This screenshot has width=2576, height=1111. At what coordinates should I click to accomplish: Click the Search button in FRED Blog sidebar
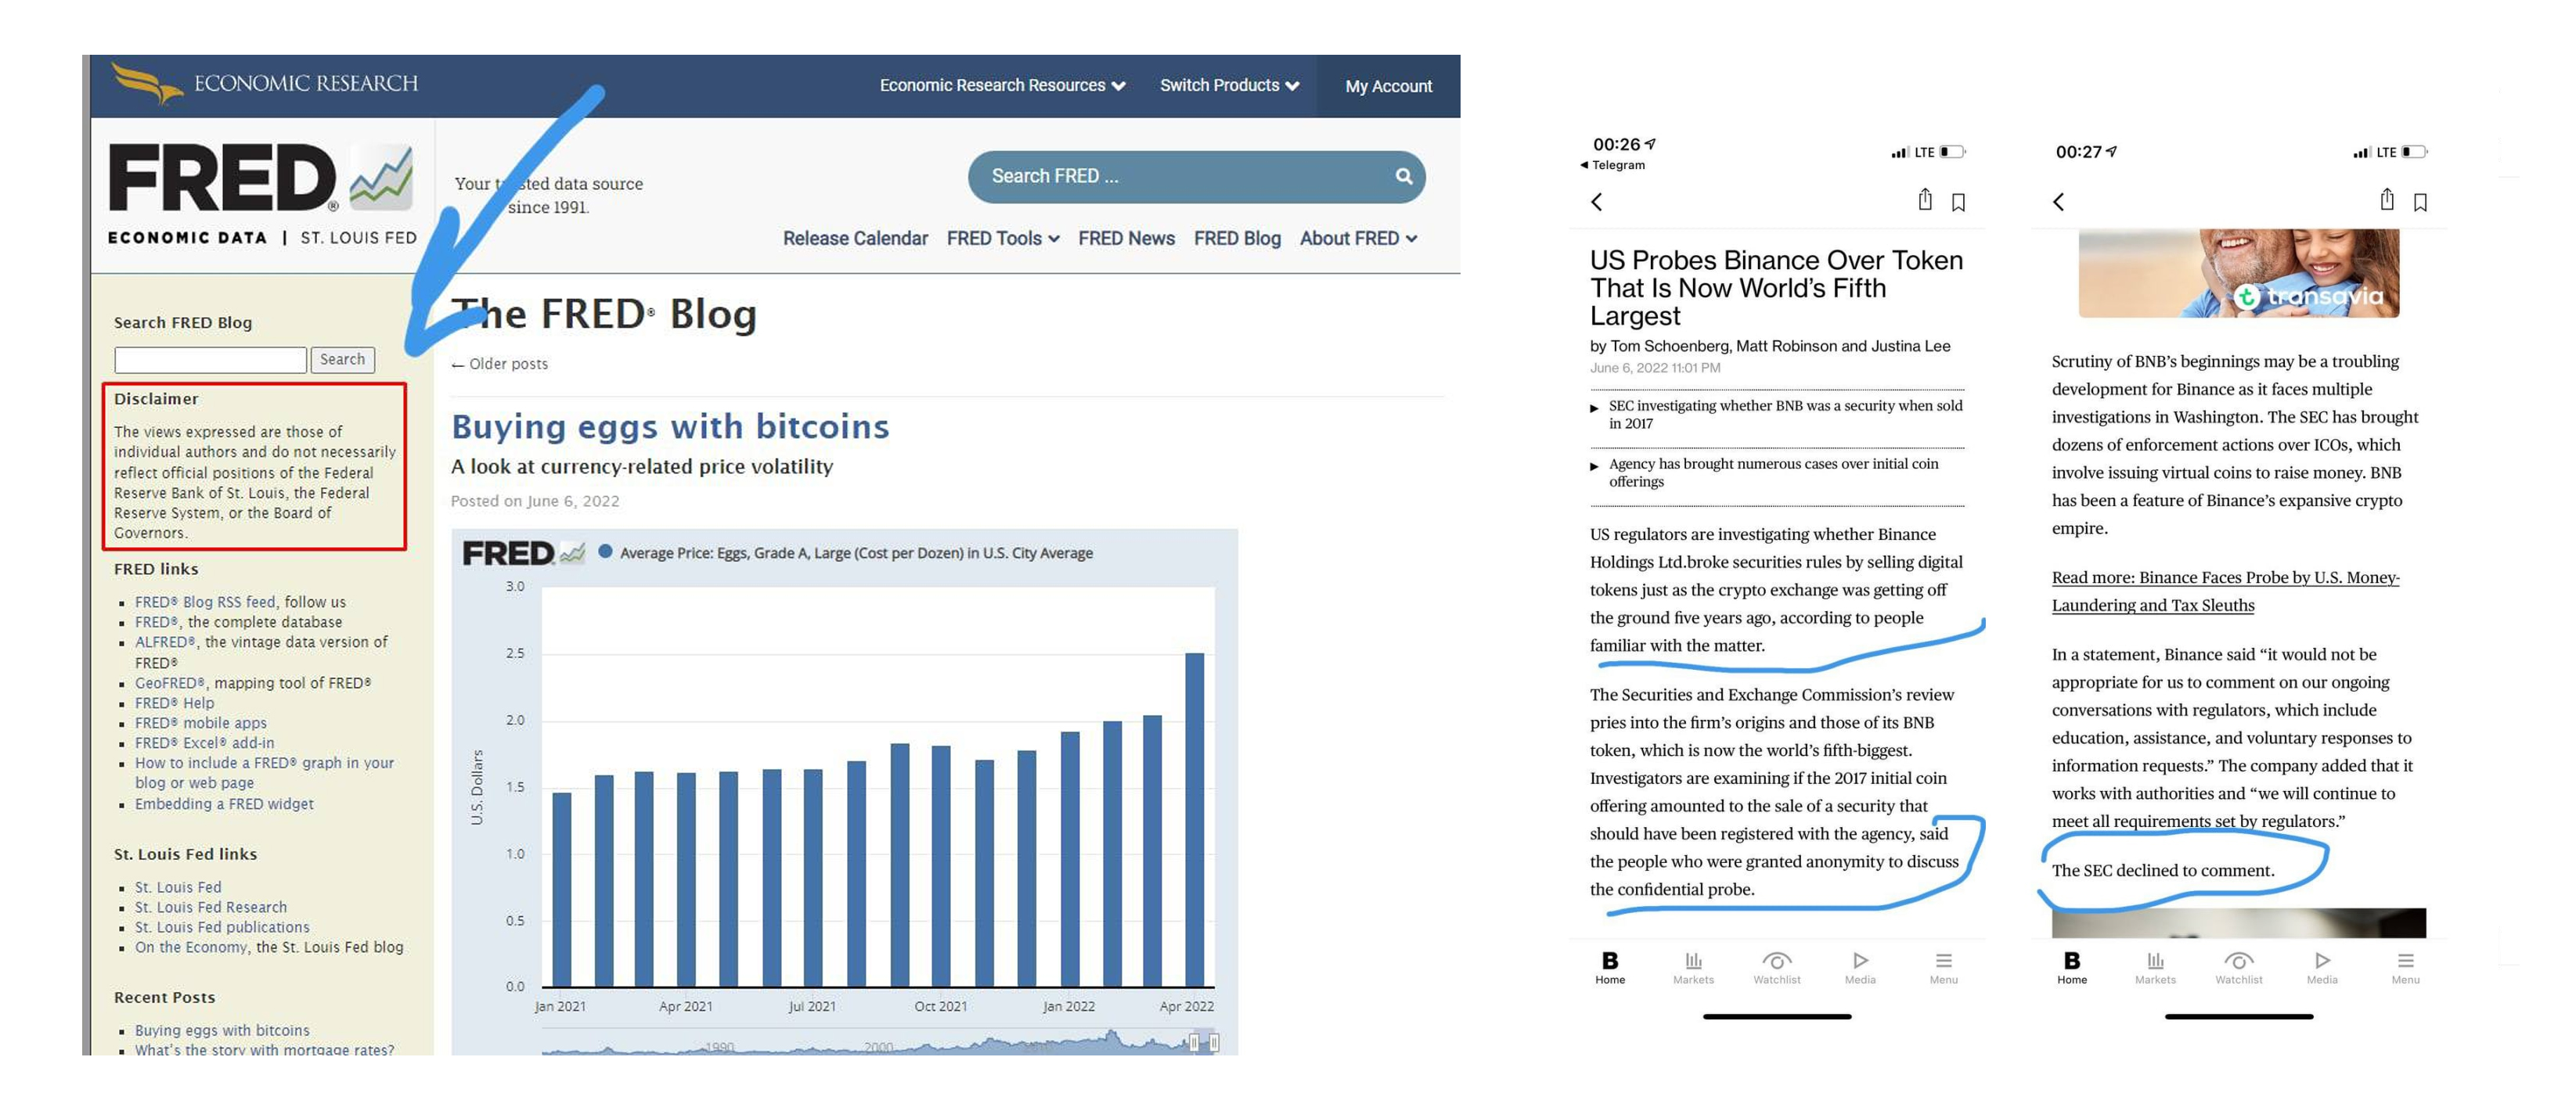[x=342, y=359]
